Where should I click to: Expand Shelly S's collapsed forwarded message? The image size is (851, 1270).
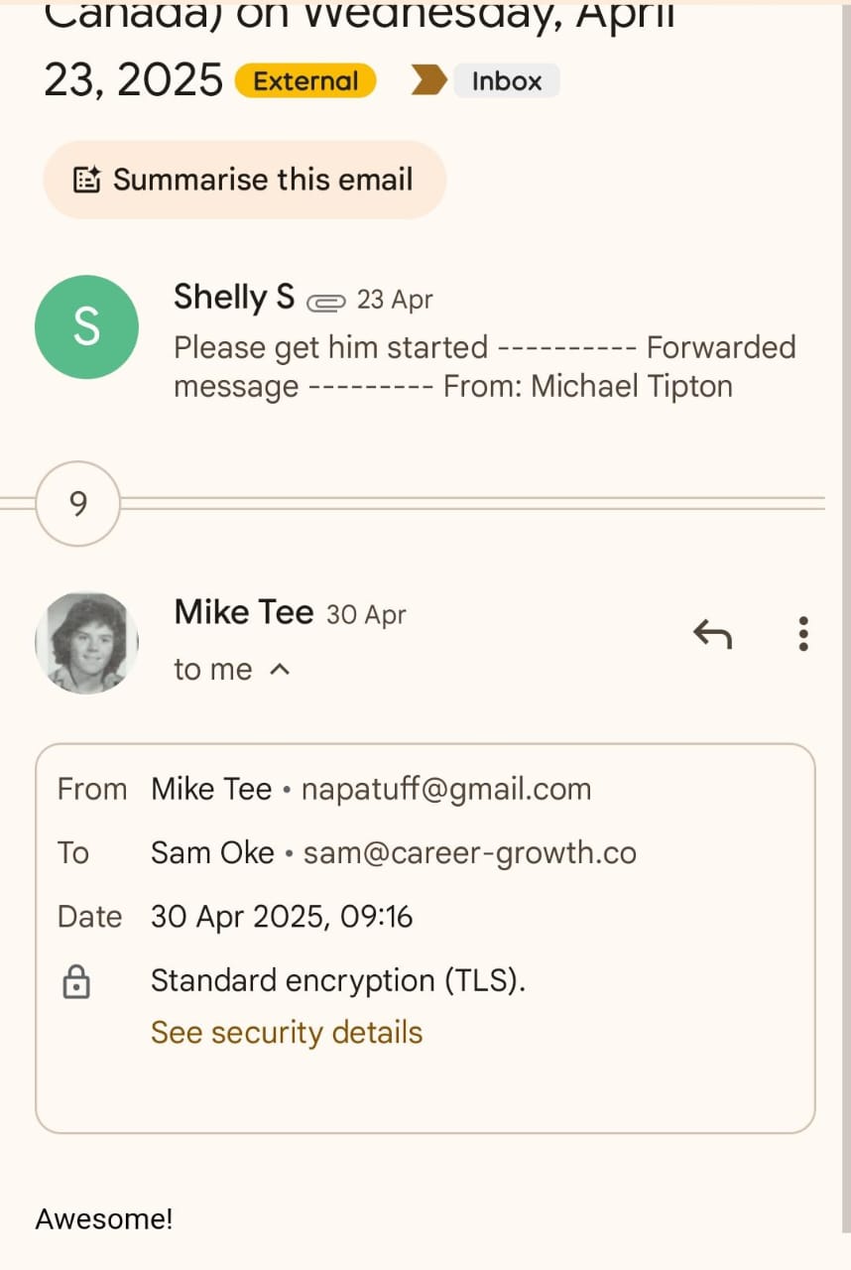click(x=484, y=366)
